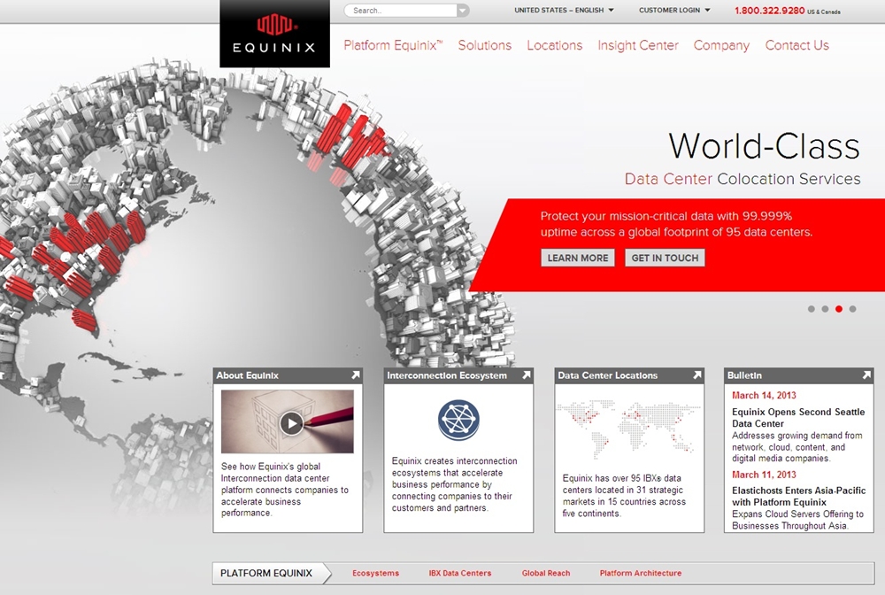The image size is (885, 595).
Task: Open Data Center Locations panel arrow icon
Action: 696,375
